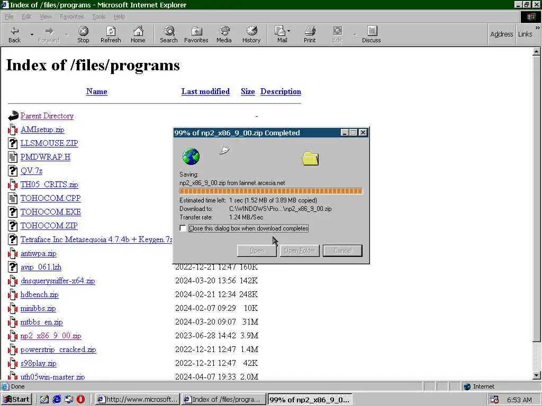This screenshot has width=542, height=406.
Task: Click Address bar label on toolbar
Action: (x=502, y=34)
